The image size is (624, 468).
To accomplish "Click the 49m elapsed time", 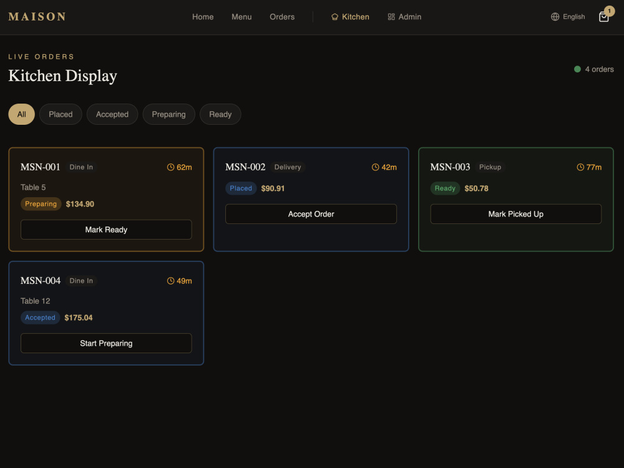I will coord(184,281).
